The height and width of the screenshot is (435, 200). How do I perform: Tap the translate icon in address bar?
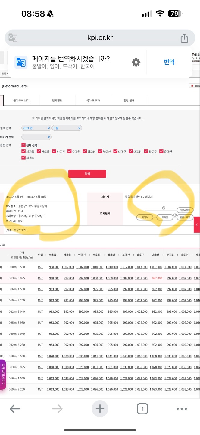[13, 38]
